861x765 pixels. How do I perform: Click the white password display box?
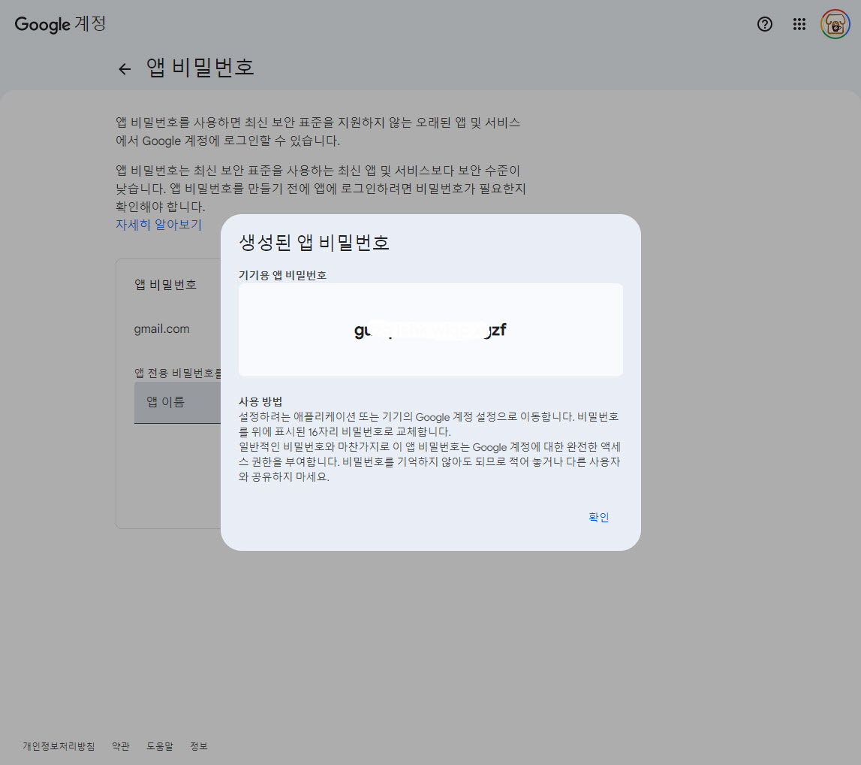pyautogui.click(x=430, y=358)
